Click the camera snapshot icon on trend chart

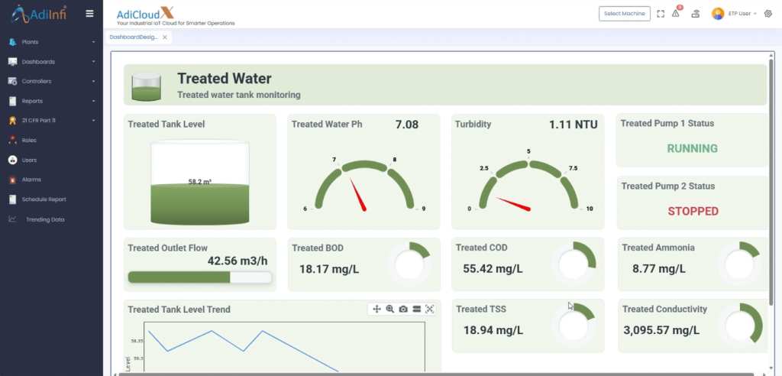tap(403, 309)
